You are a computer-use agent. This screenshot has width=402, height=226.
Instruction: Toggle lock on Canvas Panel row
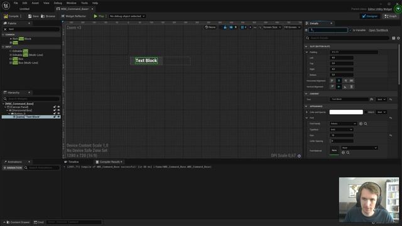pyautogui.click(x=55, y=107)
